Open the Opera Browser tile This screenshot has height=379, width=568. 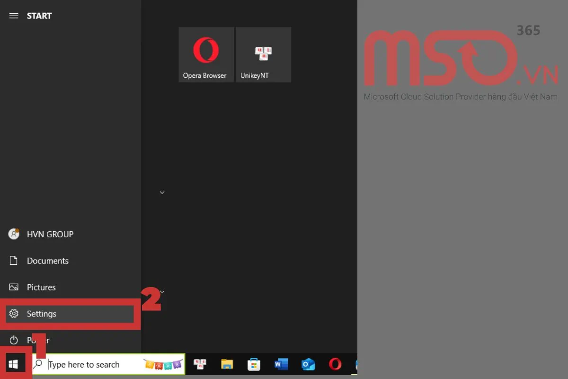tap(206, 54)
